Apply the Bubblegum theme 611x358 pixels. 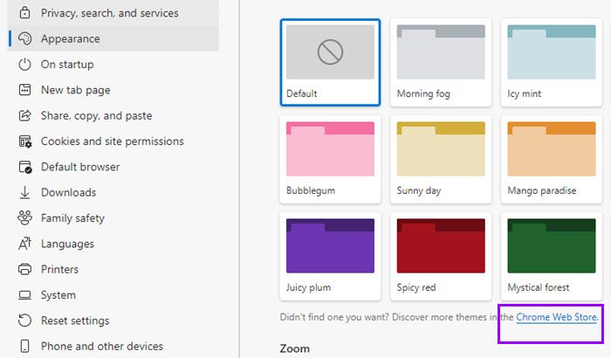330,159
